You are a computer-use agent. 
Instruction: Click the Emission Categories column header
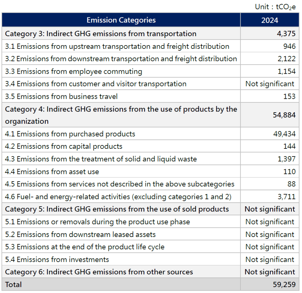pyautogui.click(x=121, y=20)
